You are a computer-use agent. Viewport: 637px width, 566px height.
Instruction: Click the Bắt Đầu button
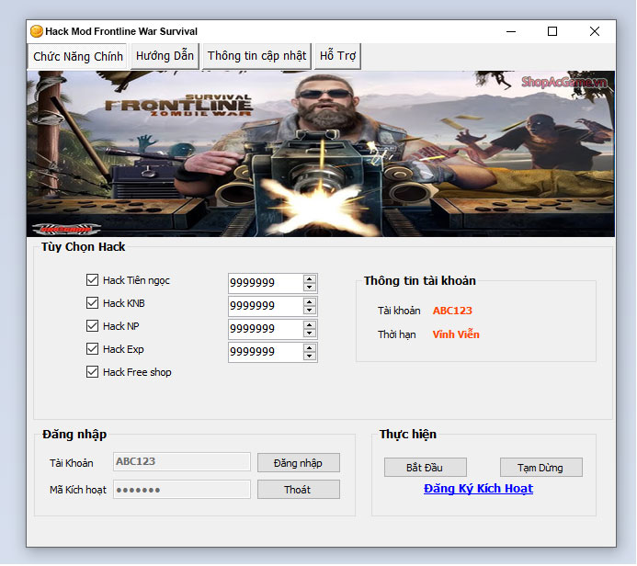[x=426, y=468]
